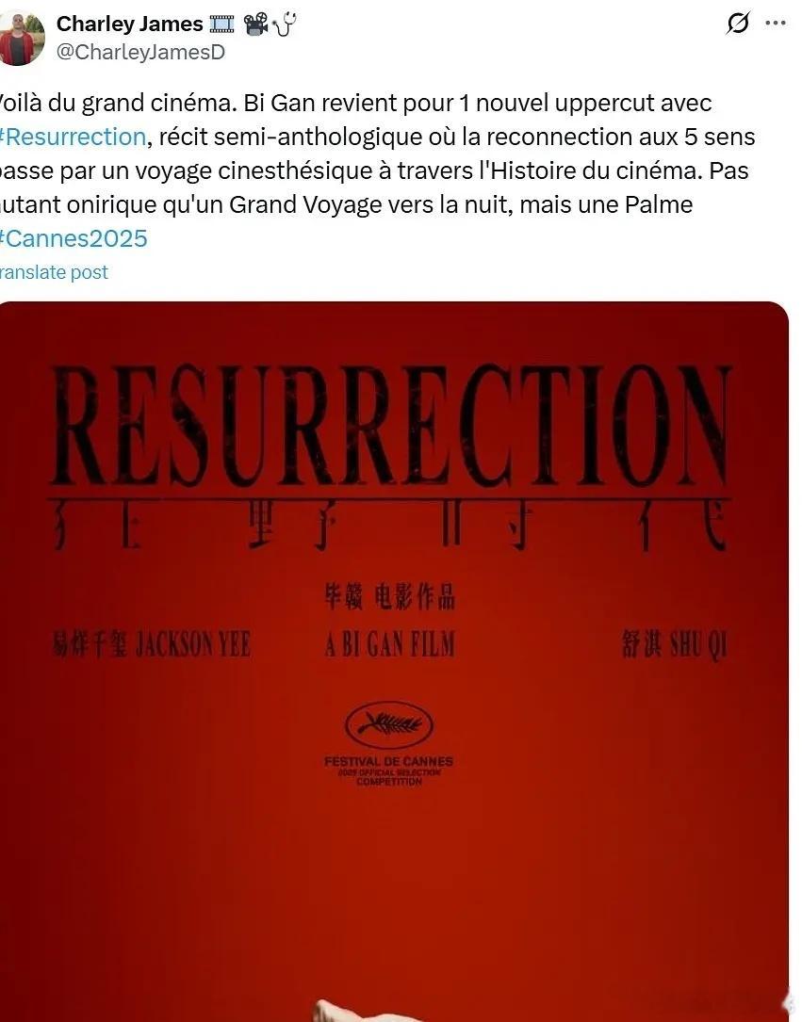This screenshot has width=802, height=1022.
Task: Click the RESURRECTION title on the poster
Action: point(391,427)
